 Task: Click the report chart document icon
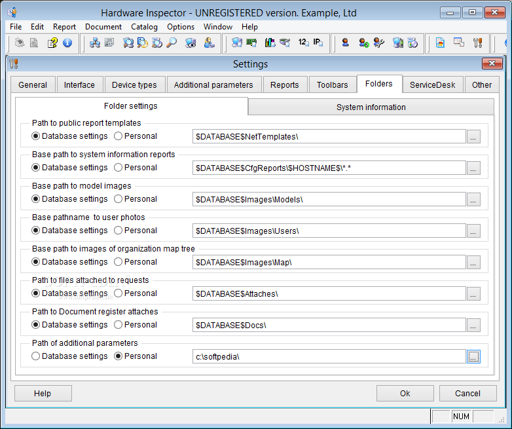440,43
